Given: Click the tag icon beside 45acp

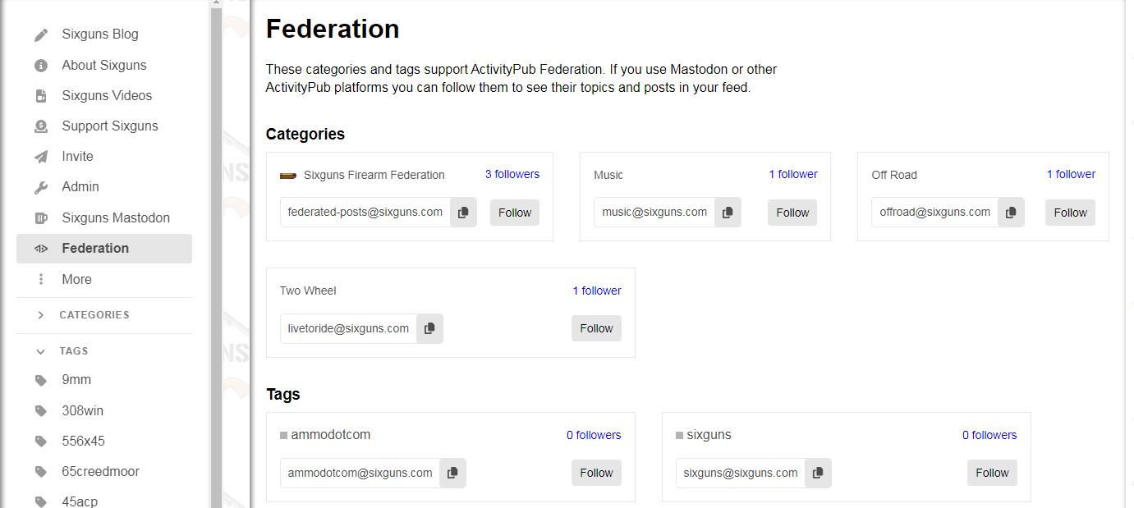Looking at the screenshot, I should point(41,501).
